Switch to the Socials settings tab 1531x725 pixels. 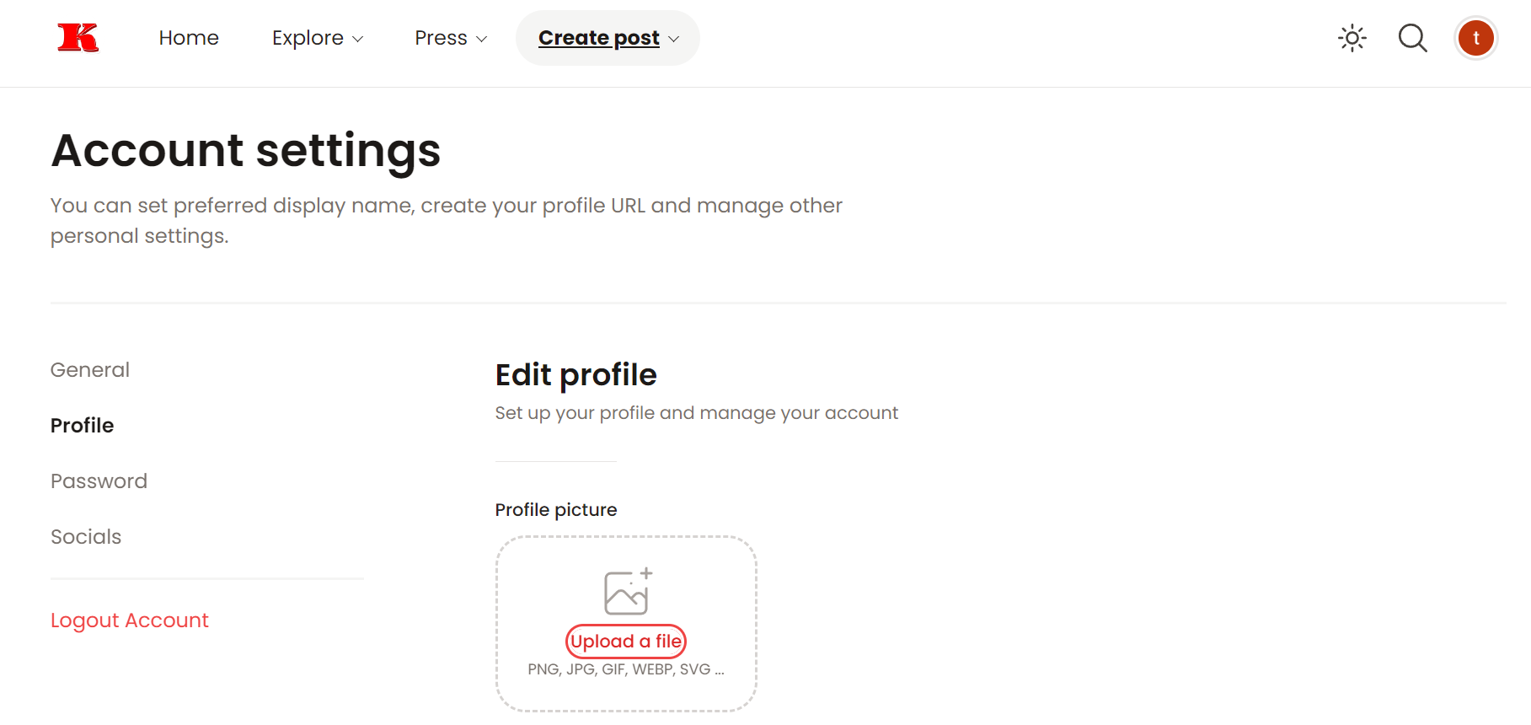pyautogui.click(x=86, y=537)
